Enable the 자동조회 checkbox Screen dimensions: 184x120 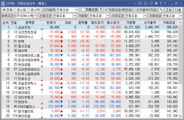[x=83, y=10]
